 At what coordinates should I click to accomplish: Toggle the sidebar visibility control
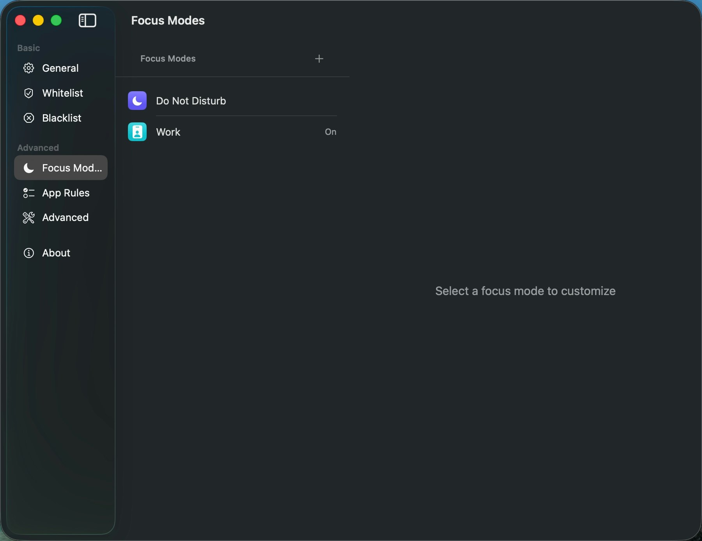87,20
